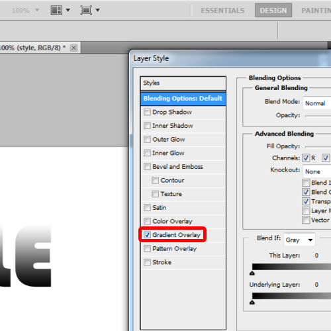Open the Inner Shadow settings label
Viewport: 331px width, 331px height.
[173, 126]
